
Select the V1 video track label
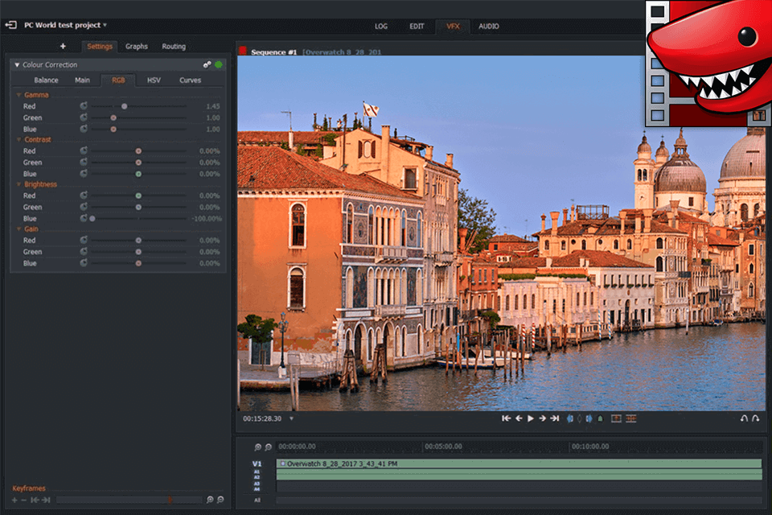[257, 463]
